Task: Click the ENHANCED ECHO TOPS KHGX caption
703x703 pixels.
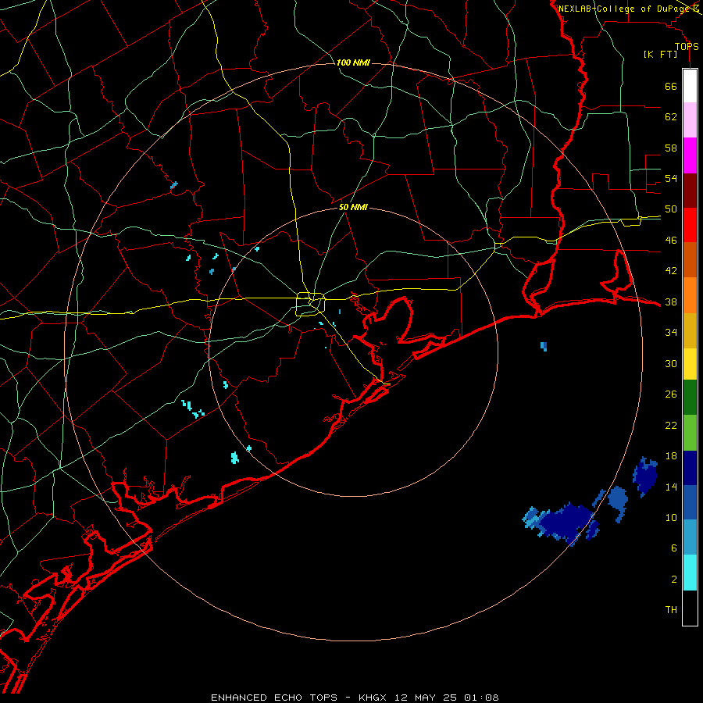Action: tap(355, 698)
